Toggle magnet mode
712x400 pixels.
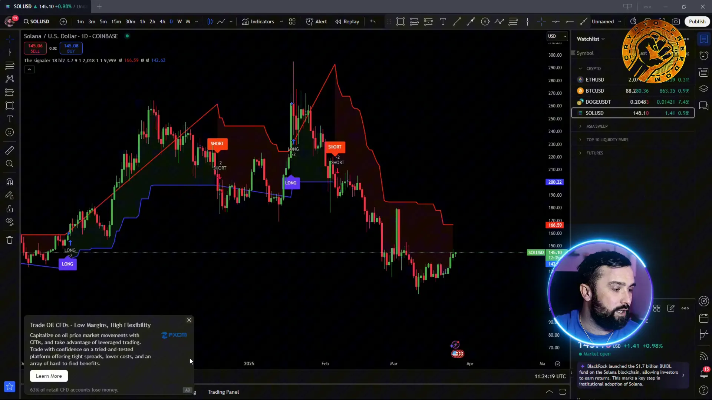pyautogui.click(x=10, y=182)
